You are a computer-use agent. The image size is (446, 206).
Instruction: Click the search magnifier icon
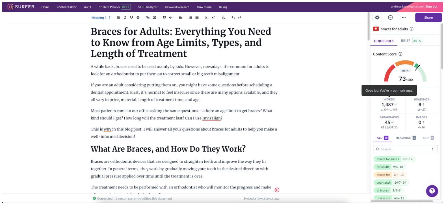[377, 149]
